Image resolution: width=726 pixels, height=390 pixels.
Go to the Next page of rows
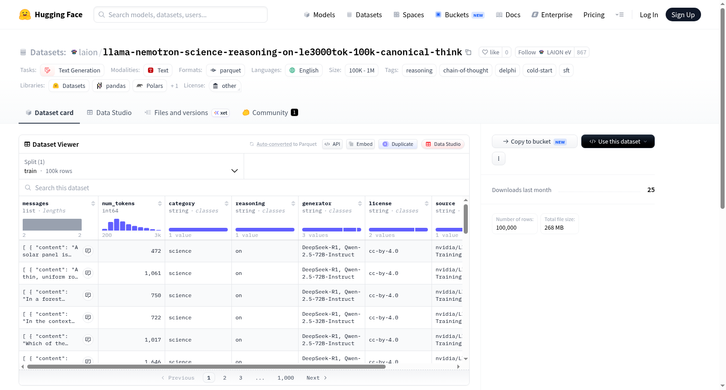coord(317,378)
